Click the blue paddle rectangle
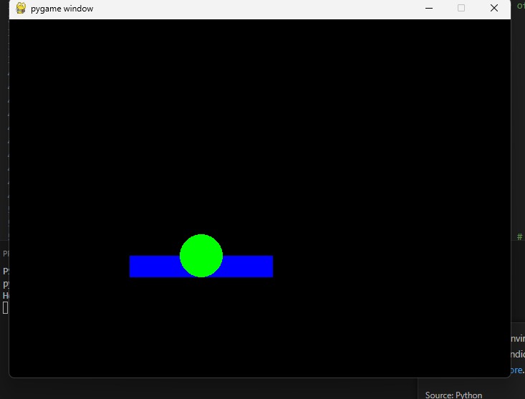 click(201, 266)
